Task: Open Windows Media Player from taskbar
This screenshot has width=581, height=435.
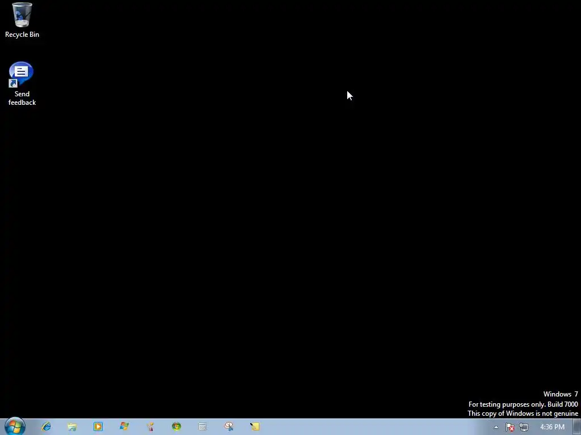Action: tap(98, 427)
